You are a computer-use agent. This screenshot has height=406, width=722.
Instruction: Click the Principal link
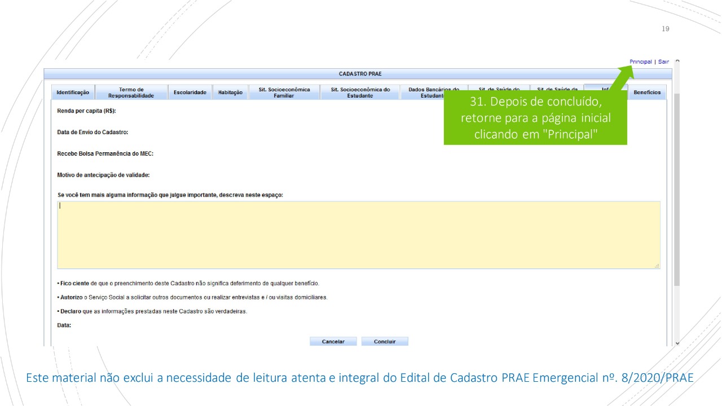640,62
